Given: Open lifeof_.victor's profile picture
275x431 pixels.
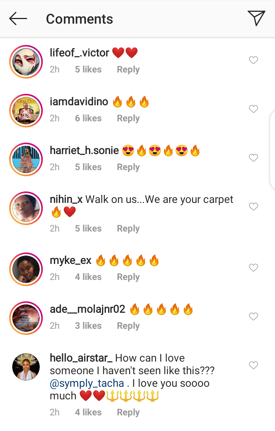Looking at the screenshot, I should tap(26, 62).
